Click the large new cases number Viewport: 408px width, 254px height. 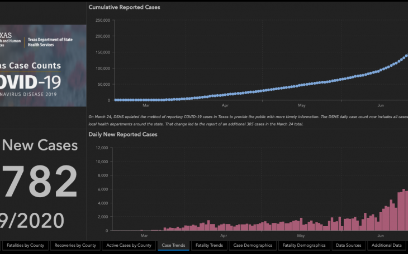tap(39, 182)
